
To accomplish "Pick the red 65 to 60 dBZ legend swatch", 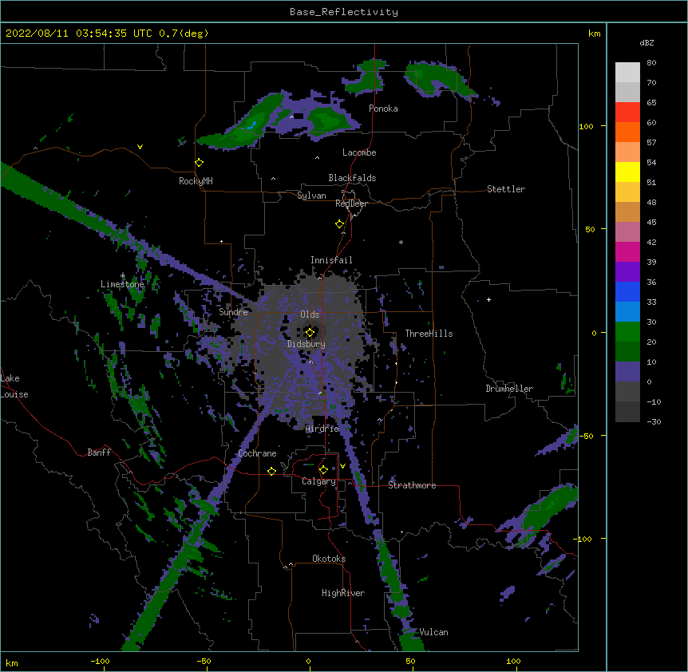I will (627, 113).
